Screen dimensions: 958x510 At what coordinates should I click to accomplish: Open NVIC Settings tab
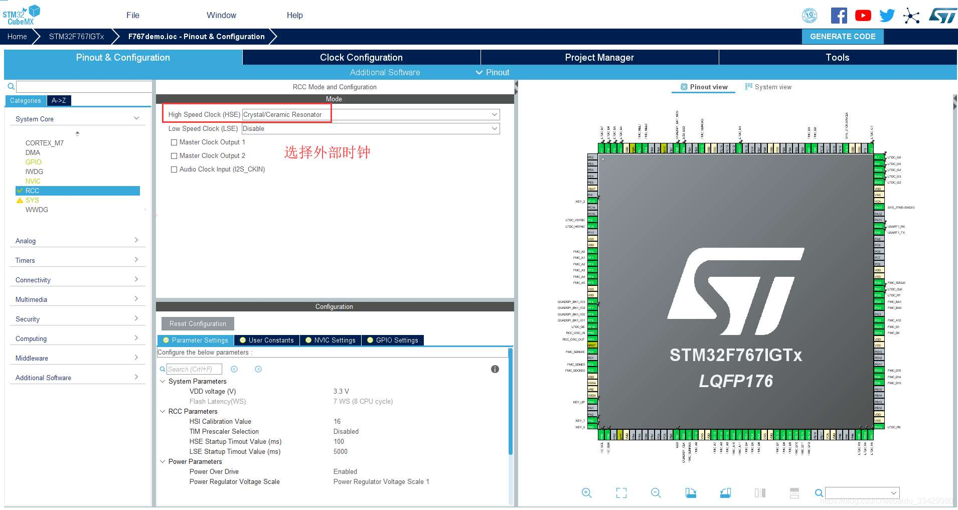click(x=331, y=340)
